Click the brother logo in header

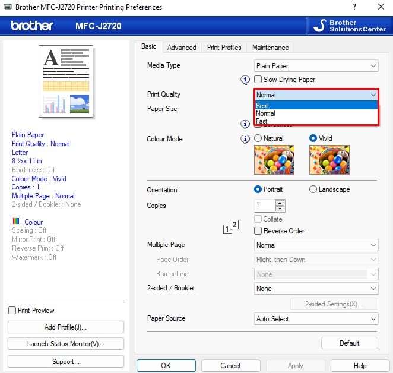point(32,26)
